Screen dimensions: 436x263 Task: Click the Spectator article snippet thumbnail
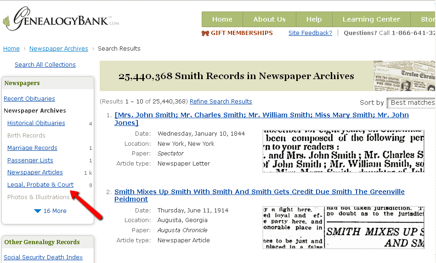tap(343, 151)
